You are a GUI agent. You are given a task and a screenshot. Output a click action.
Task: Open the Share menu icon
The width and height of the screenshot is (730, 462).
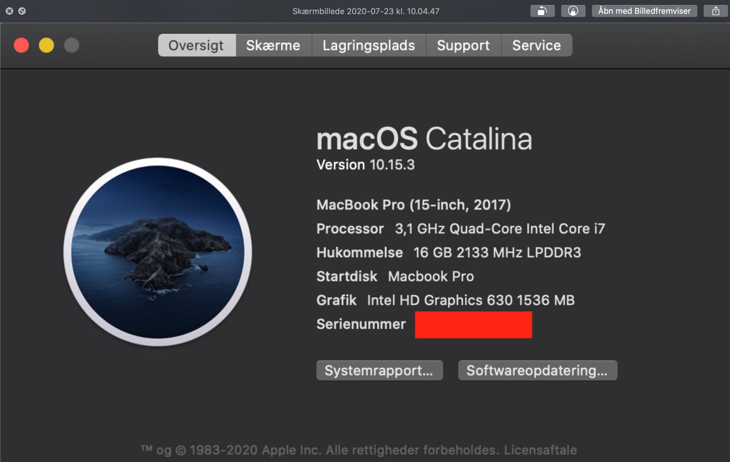coord(716,11)
